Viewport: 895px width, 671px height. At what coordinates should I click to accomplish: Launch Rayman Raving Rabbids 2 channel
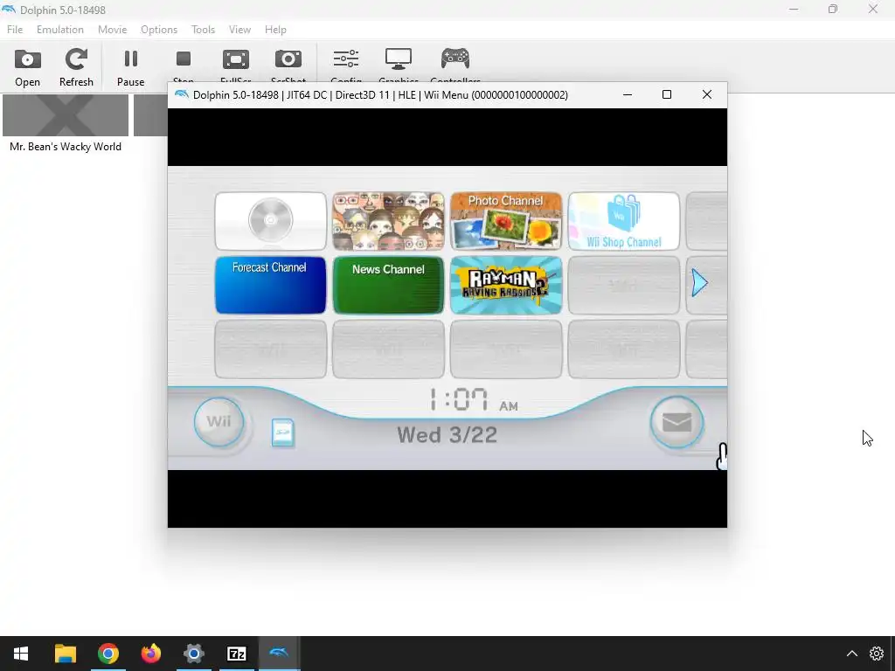(506, 285)
